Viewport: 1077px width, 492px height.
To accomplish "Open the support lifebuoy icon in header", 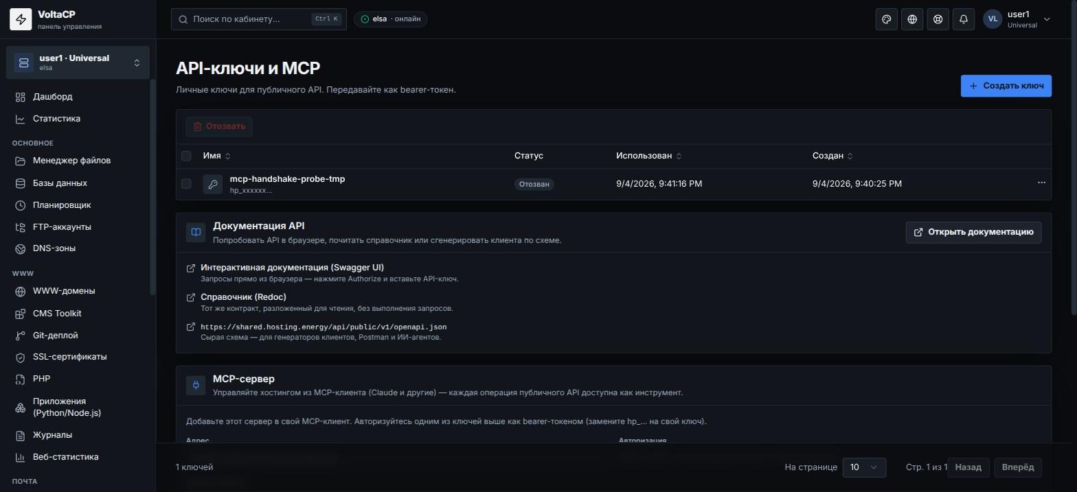I will [938, 19].
